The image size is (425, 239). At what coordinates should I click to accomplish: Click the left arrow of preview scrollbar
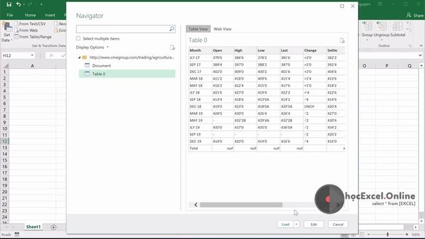tap(196, 205)
